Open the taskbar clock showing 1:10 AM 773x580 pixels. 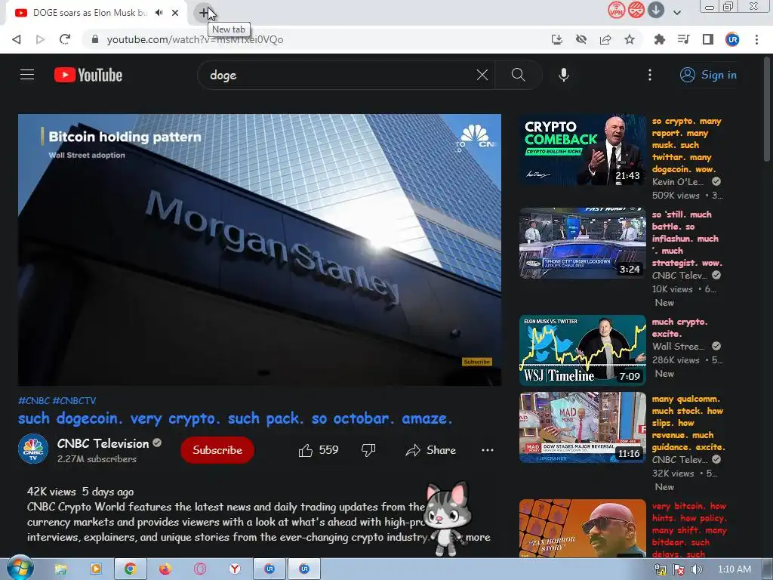734,569
